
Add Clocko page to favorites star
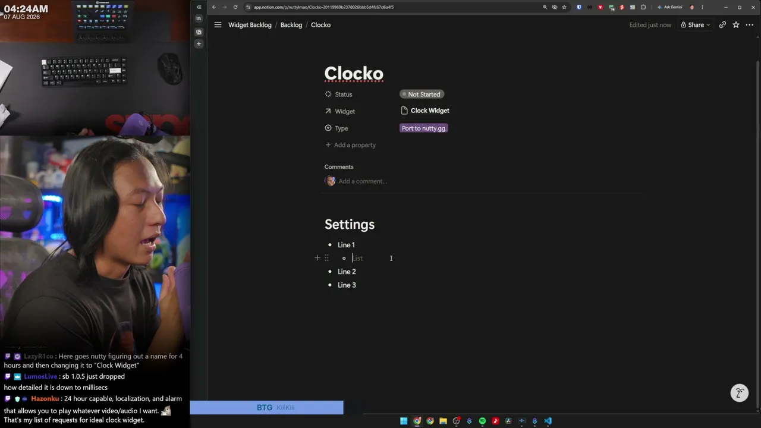pyautogui.click(x=736, y=25)
